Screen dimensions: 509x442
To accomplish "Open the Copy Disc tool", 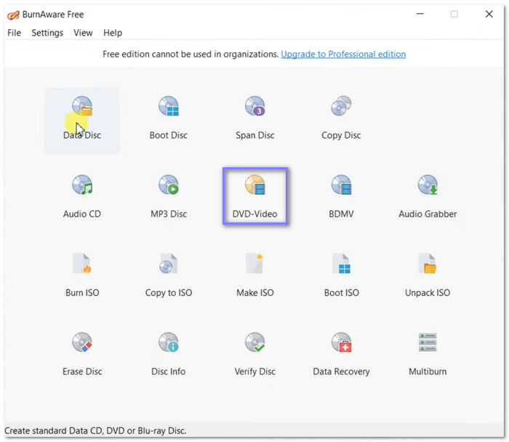I will [x=341, y=119].
